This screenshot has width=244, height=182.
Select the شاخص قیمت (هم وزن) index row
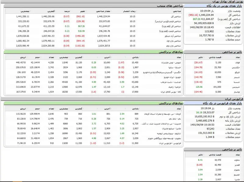click(x=94, y=31)
